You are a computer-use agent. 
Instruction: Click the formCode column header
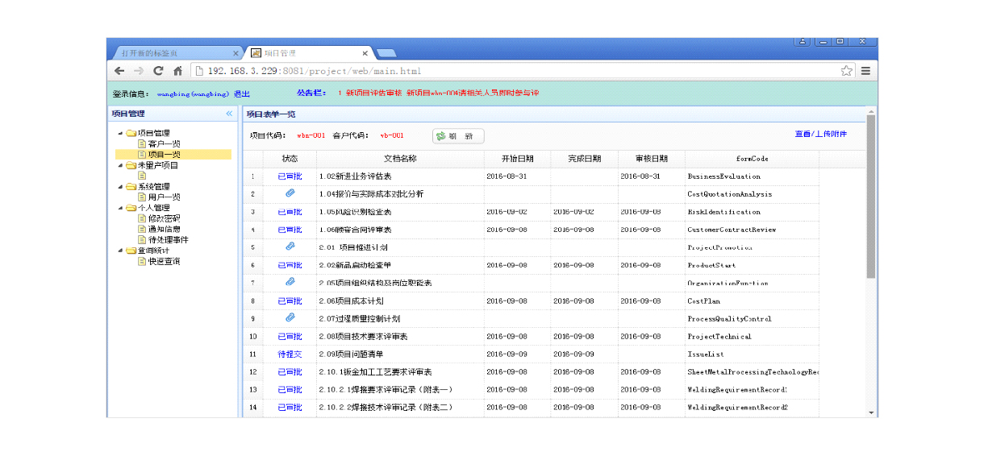752,159
